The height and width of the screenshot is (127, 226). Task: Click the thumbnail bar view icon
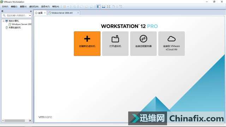(103, 7)
